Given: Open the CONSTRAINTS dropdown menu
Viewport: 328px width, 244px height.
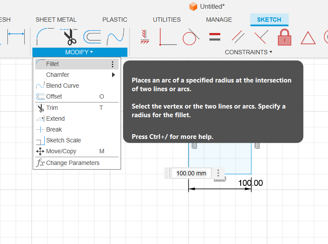Looking at the screenshot, I should tap(248, 52).
